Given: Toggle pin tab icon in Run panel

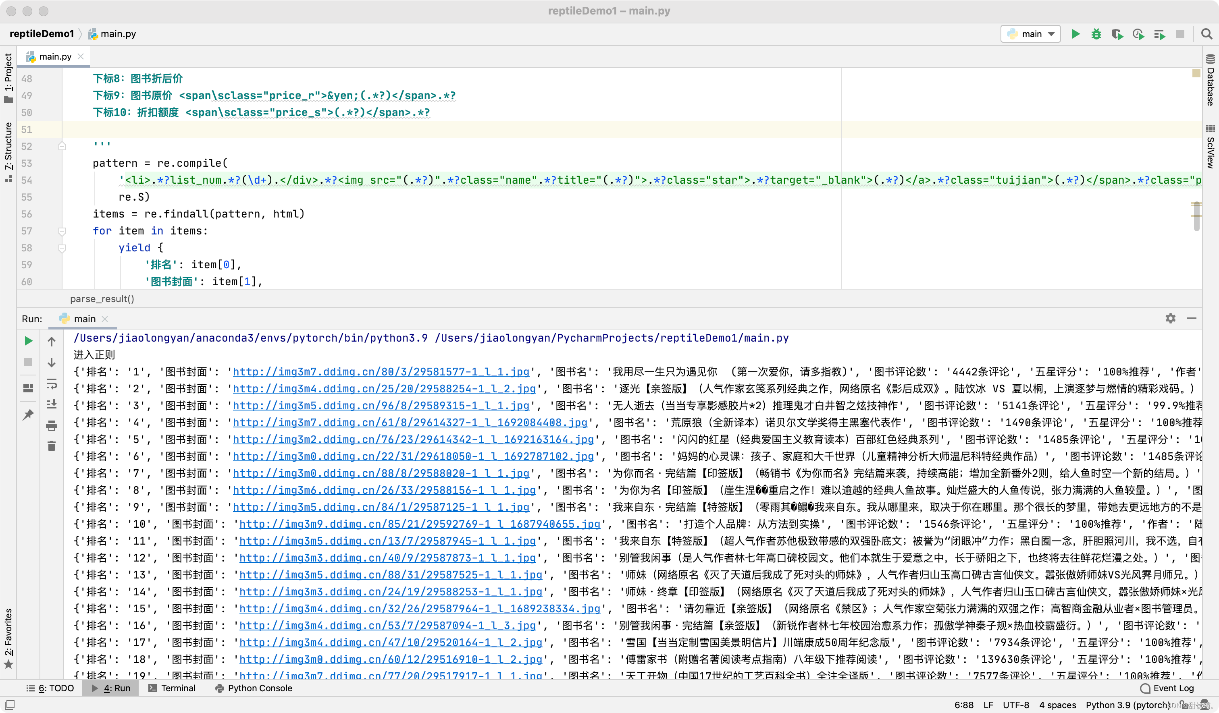Looking at the screenshot, I should [29, 414].
